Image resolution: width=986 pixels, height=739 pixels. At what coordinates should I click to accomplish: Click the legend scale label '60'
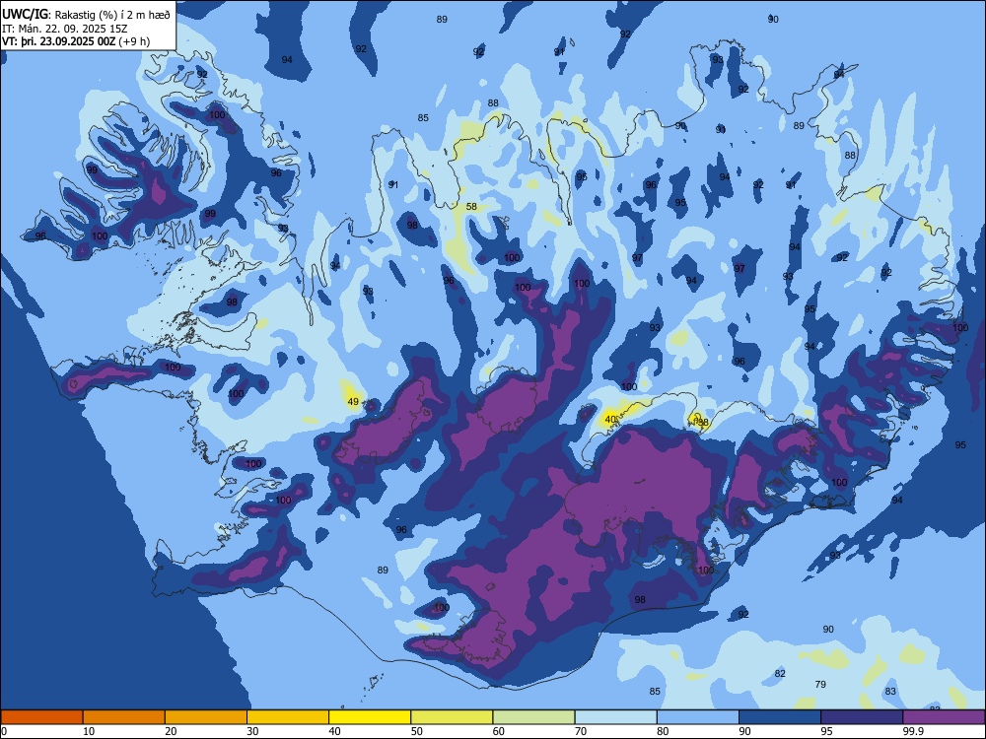pyautogui.click(x=499, y=731)
